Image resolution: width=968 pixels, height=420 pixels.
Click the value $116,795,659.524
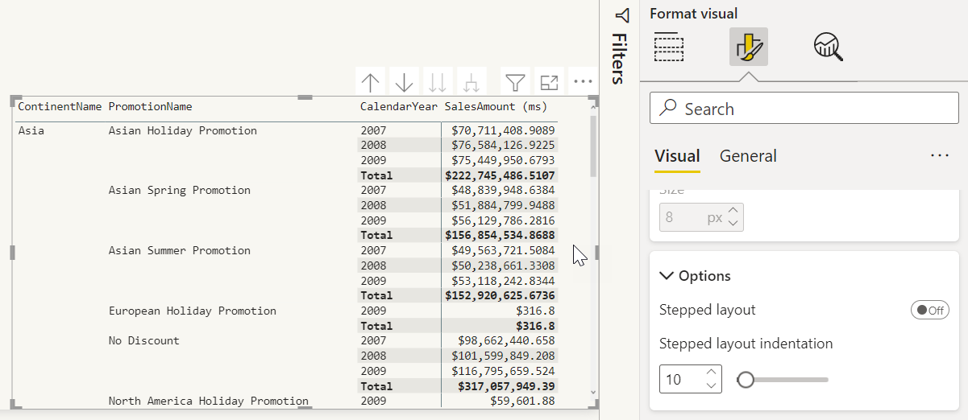[x=503, y=371]
